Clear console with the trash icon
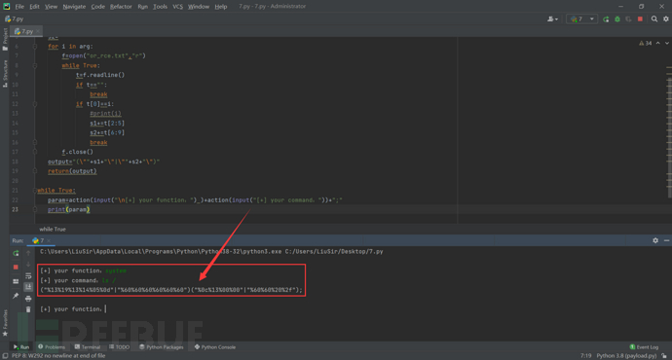This screenshot has width=672, height=360. pos(28,309)
